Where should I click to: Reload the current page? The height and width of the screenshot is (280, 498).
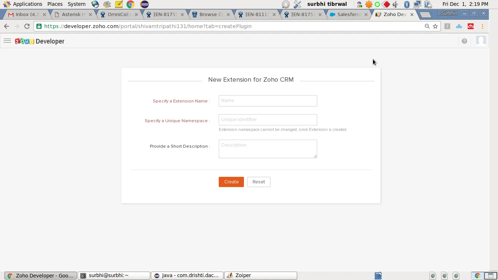27,26
